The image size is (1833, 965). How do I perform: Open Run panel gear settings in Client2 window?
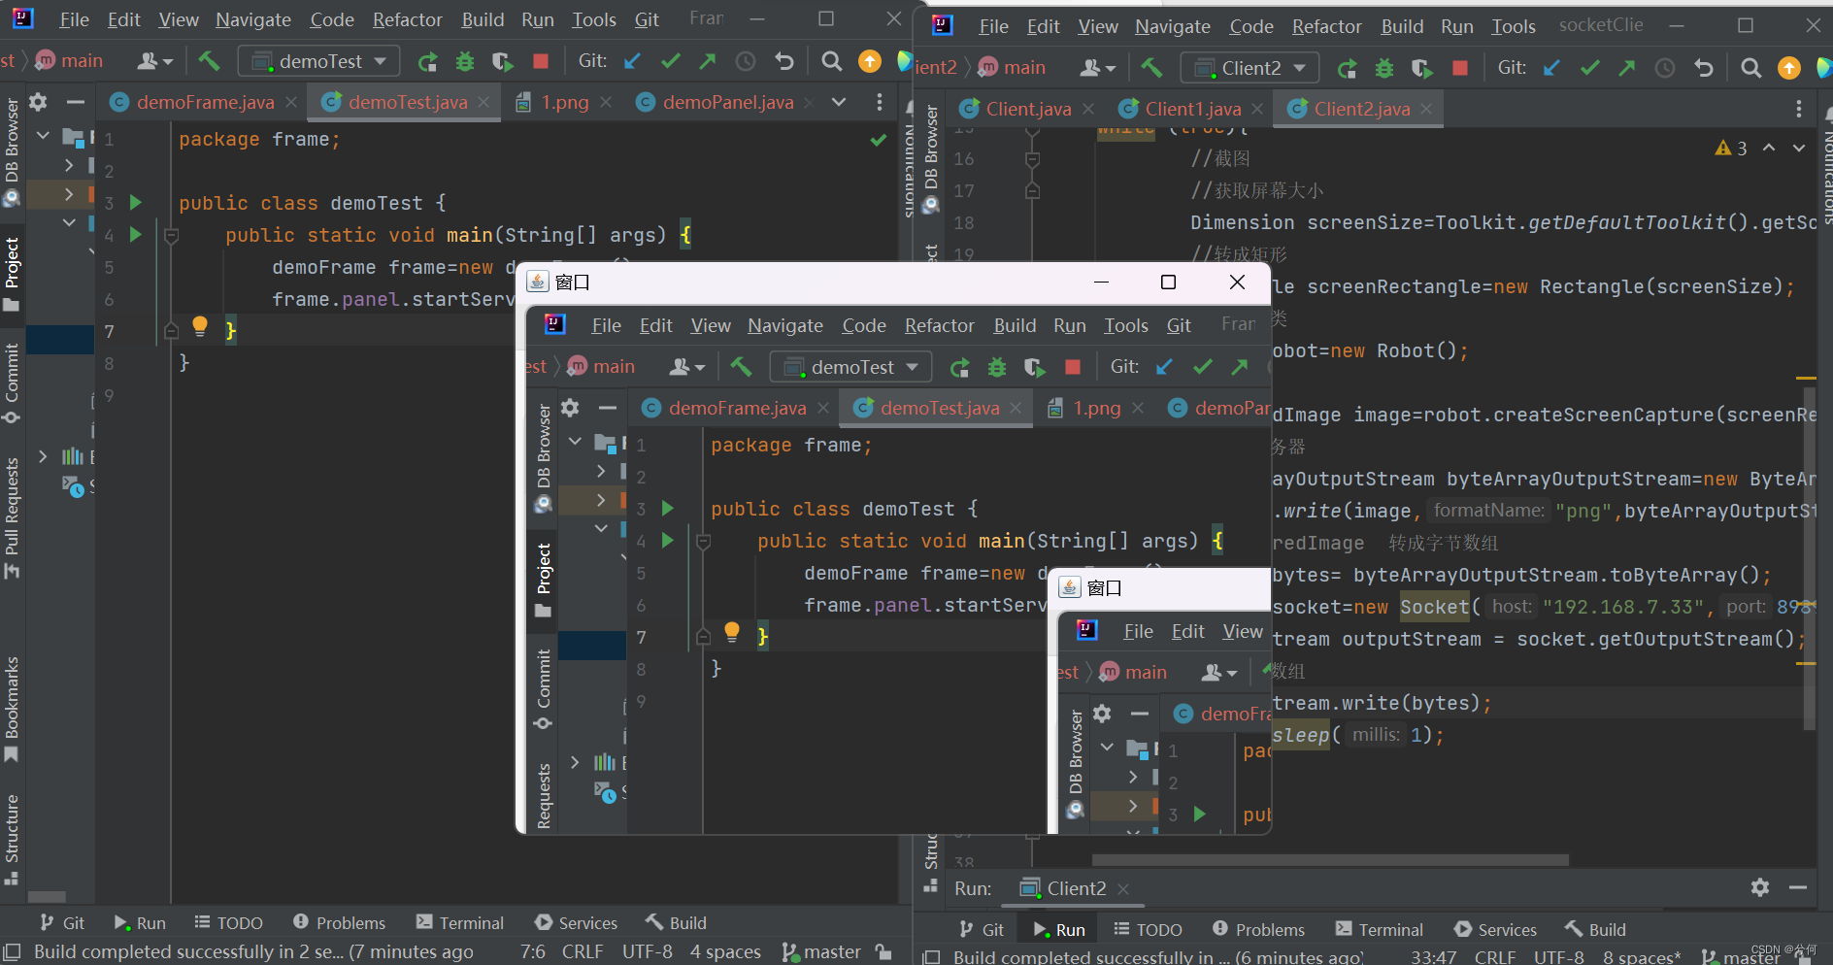(x=1760, y=887)
